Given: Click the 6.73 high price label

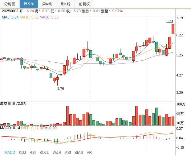Looking at the screenshot, I should click(x=169, y=21).
